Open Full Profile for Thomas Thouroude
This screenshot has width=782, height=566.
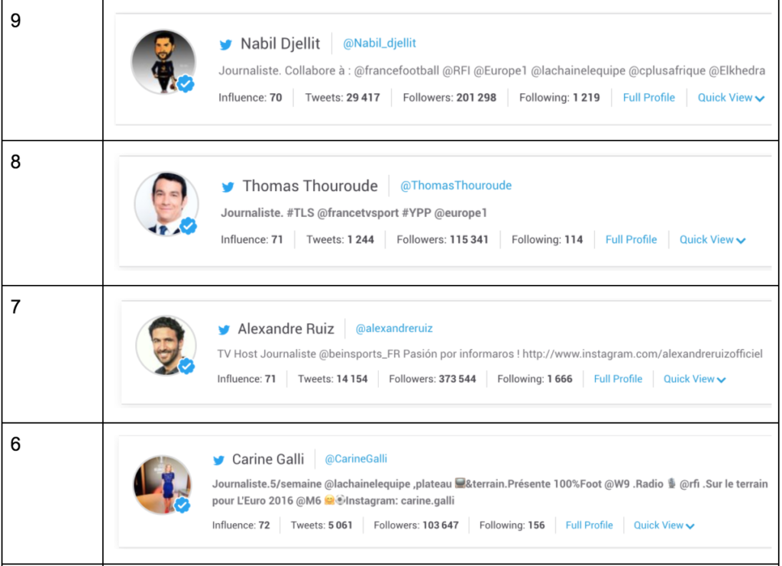point(631,240)
